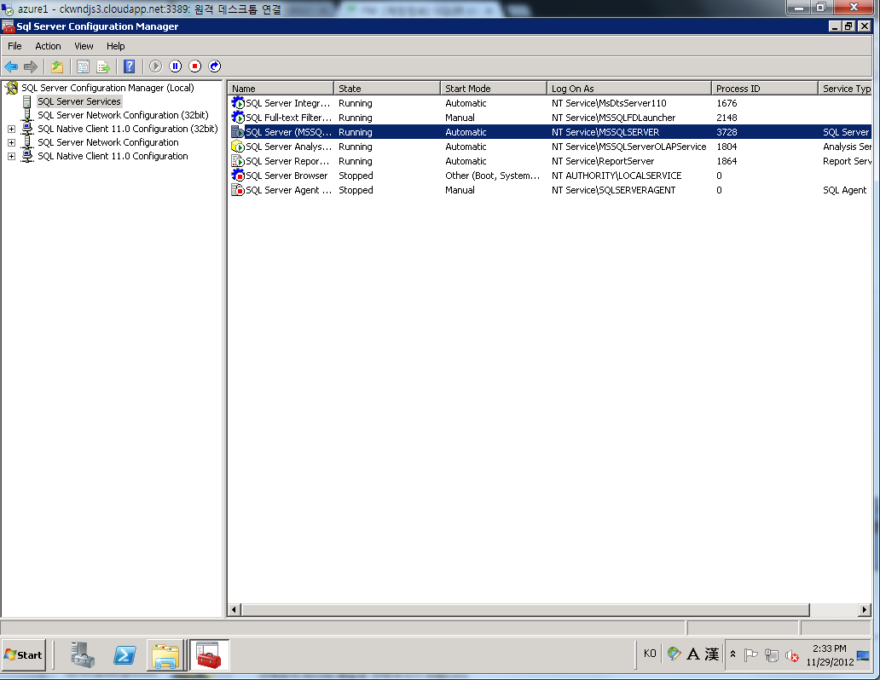Click the horizontal scrollbar left arrow
This screenshot has width=880, height=680.
coord(234,609)
